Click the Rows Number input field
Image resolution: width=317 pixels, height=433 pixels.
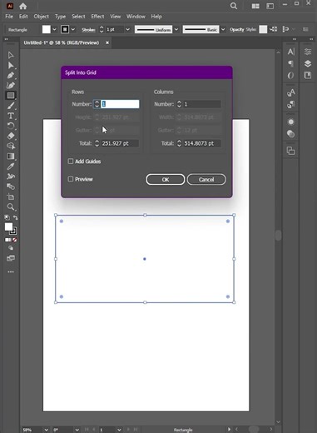coord(120,104)
